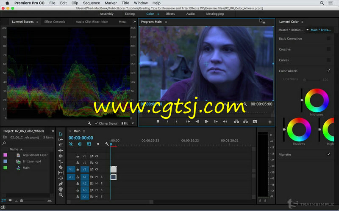Solo track A2
Image resolution: width=339 pixels, height=211 pixels.
click(102, 184)
